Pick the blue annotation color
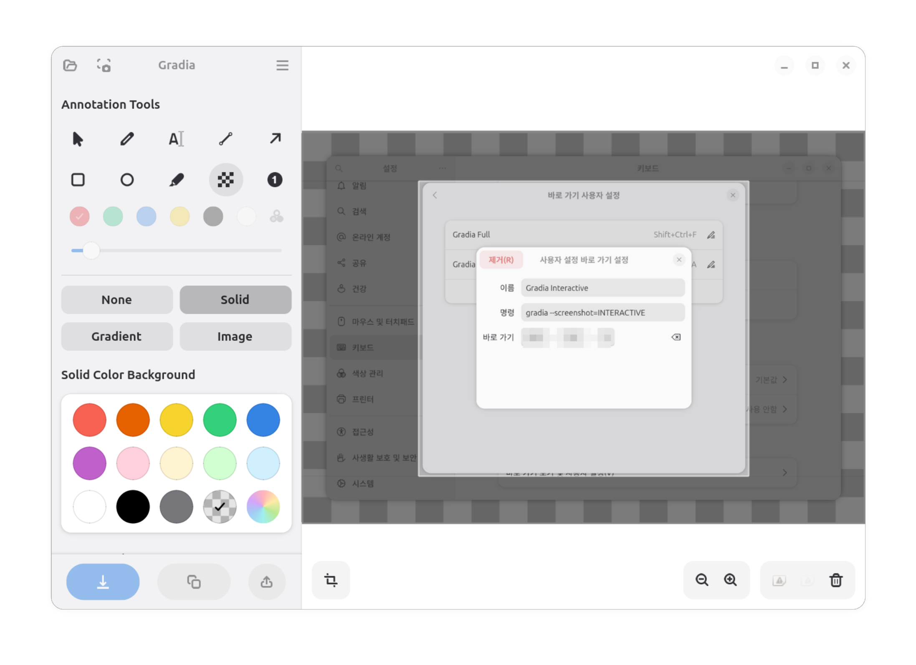This screenshot has width=916, height=665. (x=147, y=217)
